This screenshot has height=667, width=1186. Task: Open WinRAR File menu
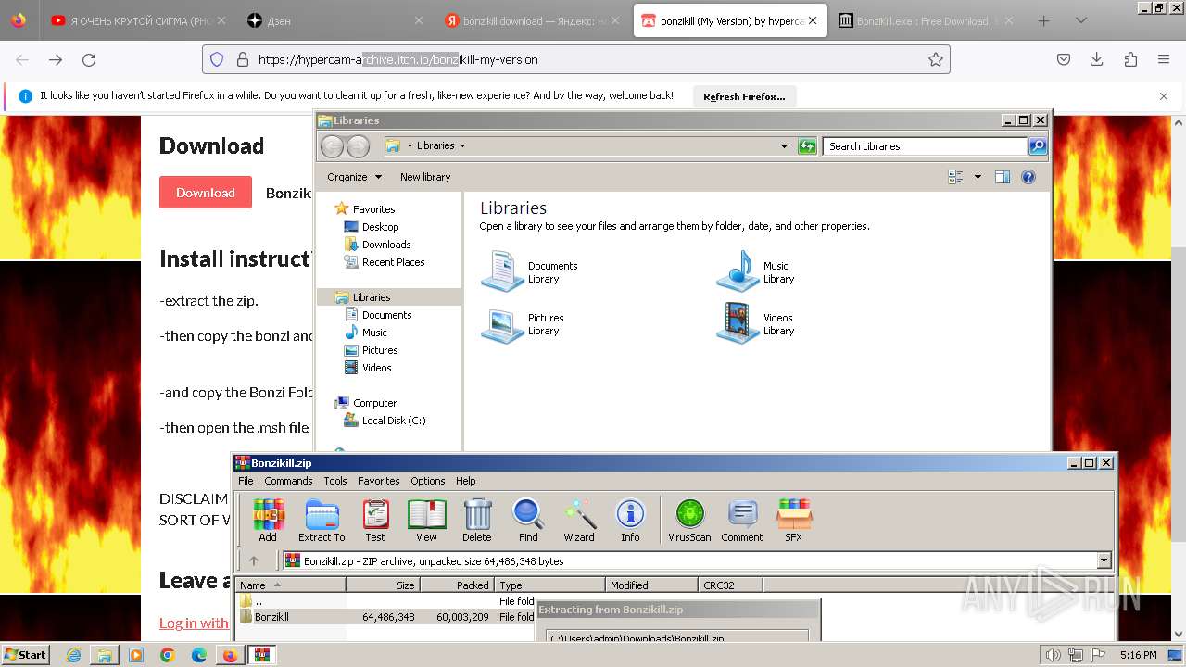coord(246,481)
